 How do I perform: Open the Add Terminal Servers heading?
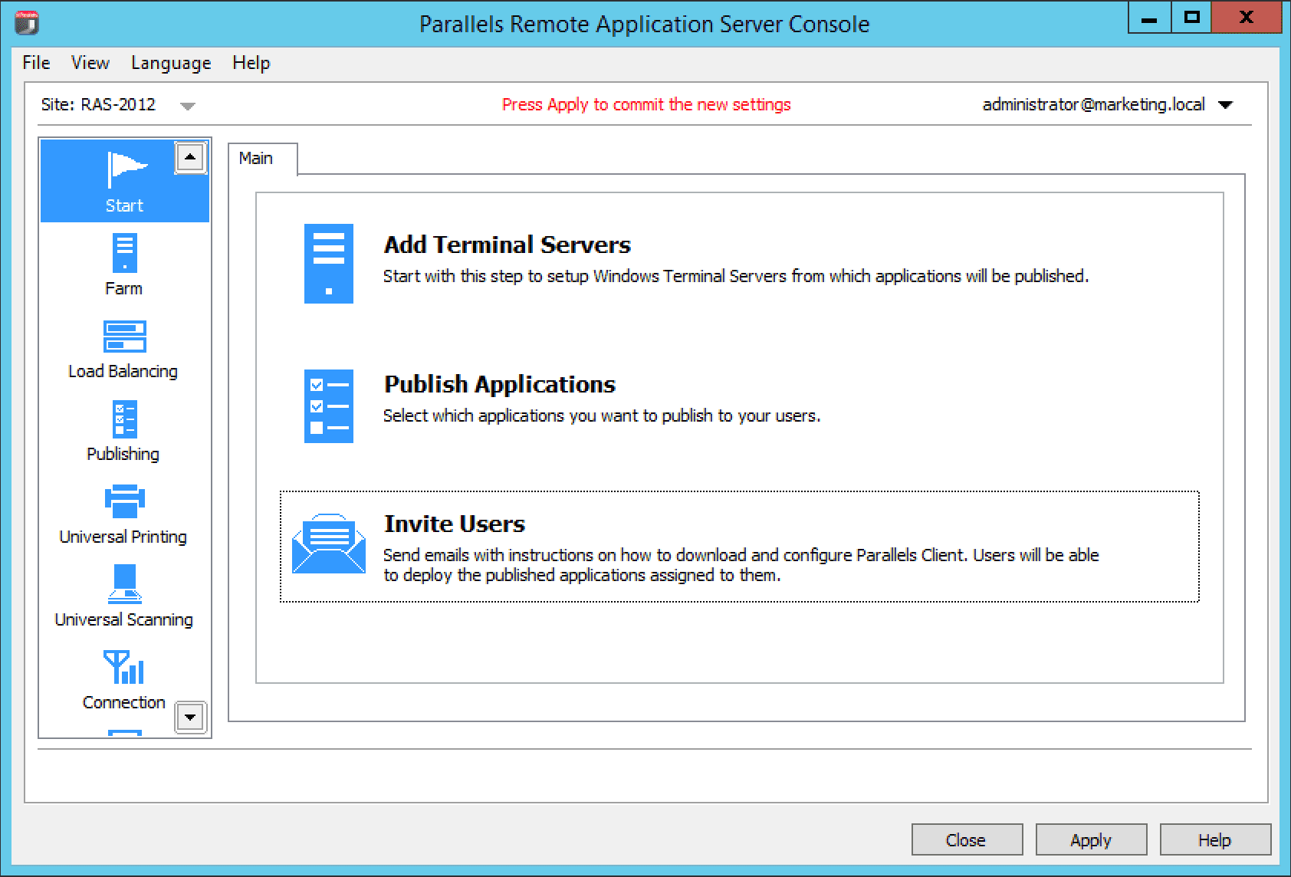coord(507,245)
